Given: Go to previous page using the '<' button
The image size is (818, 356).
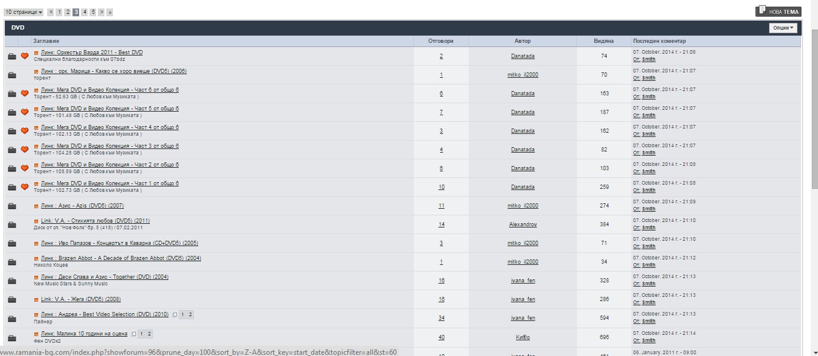Looking at the screenshot, I should (x=51, y=12).
